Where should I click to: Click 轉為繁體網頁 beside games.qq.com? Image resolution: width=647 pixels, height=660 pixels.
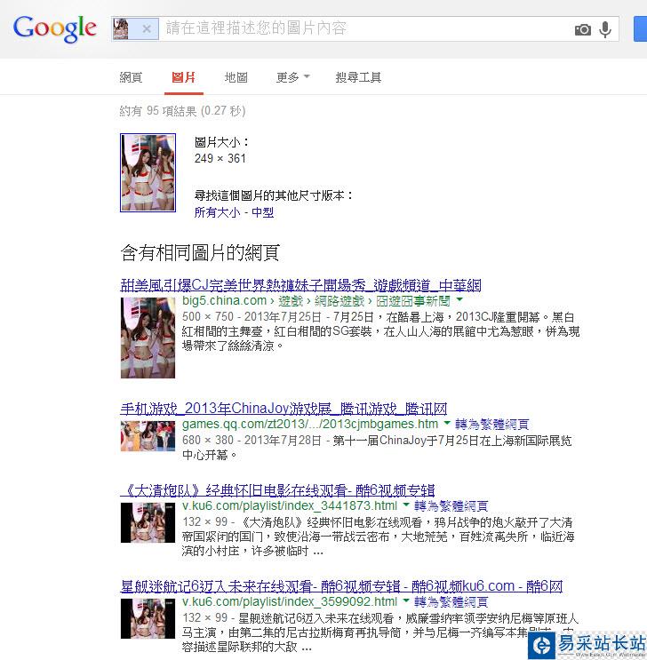coord(491,425)
